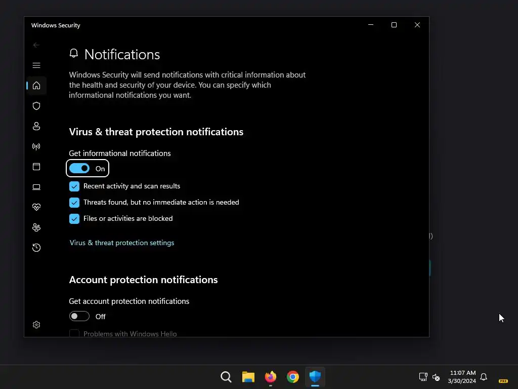Viewport: 518px width, 389px height.
Task: Click muted volume tray icon
Action: click(436, 377)
